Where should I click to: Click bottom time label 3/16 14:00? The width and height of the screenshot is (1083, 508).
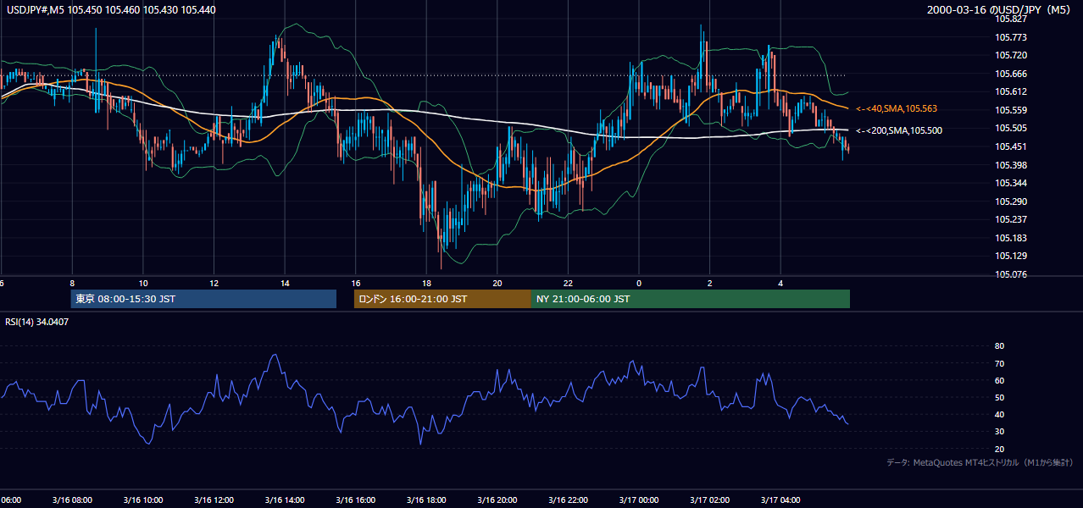(x=285, y=500)
